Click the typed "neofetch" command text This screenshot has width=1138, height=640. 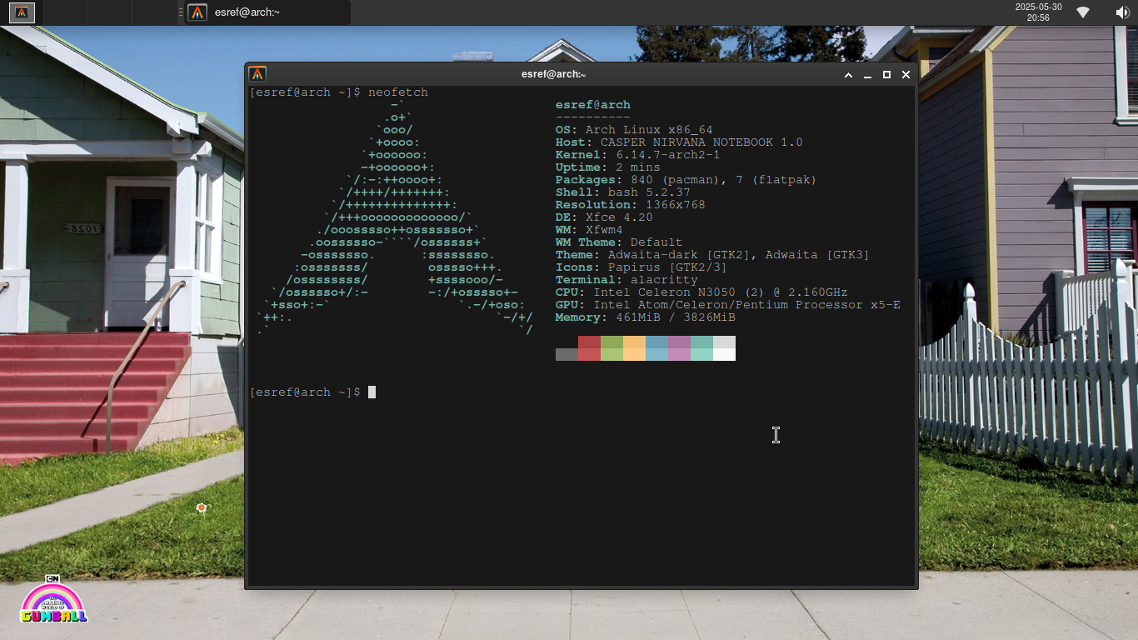click(398, 92)
